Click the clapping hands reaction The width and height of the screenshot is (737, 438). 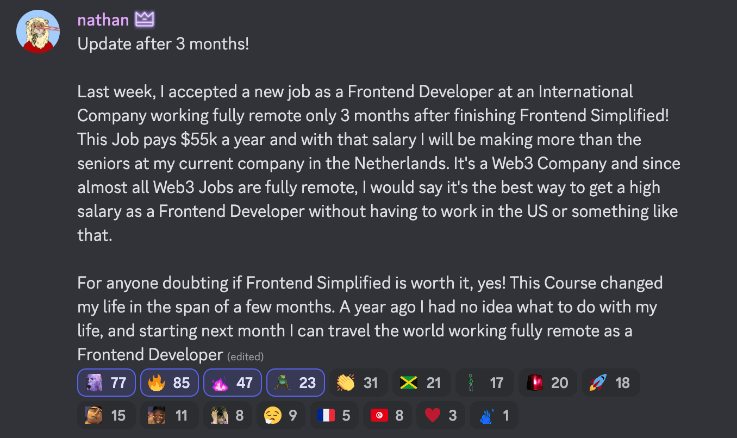click(x=359, y=383)
